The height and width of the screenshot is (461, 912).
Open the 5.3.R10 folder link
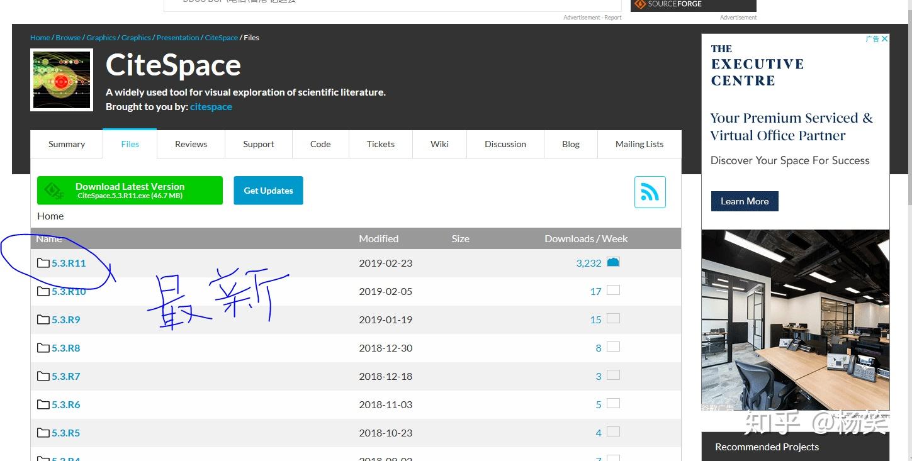69,291
